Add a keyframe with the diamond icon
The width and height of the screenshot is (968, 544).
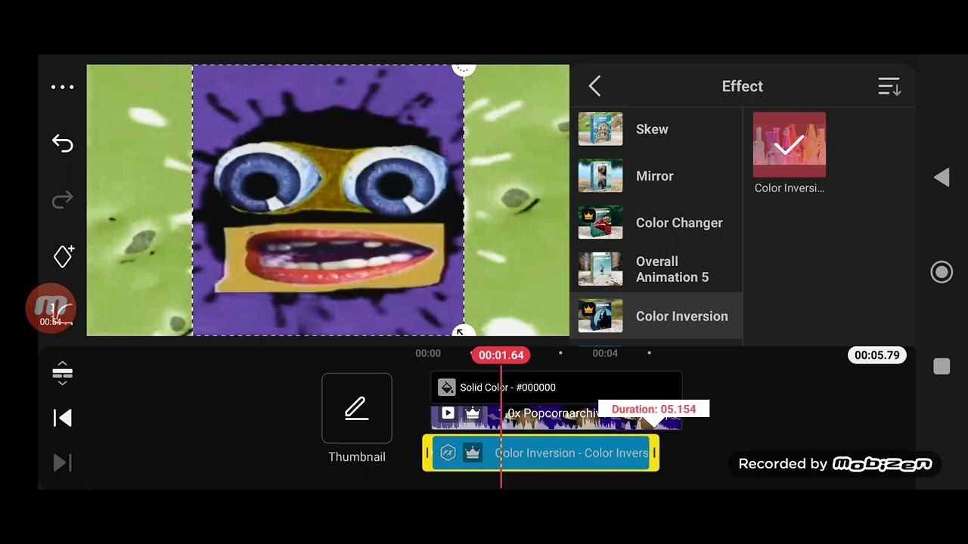64,256
